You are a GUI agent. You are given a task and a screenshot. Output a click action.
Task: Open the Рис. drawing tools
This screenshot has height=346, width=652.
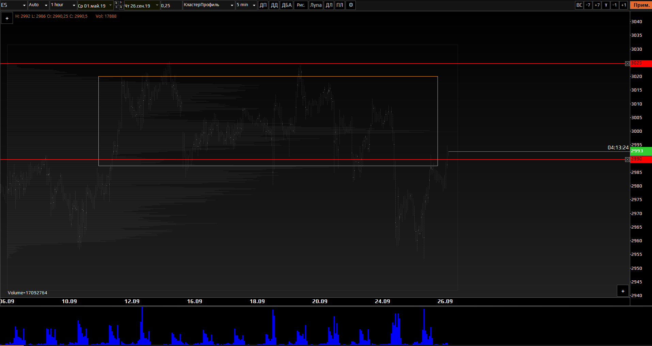click(x=301, y=5)
